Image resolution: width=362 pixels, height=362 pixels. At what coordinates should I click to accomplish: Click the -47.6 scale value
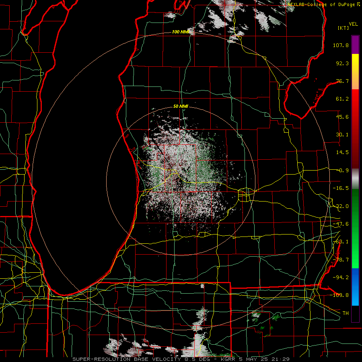341,224
